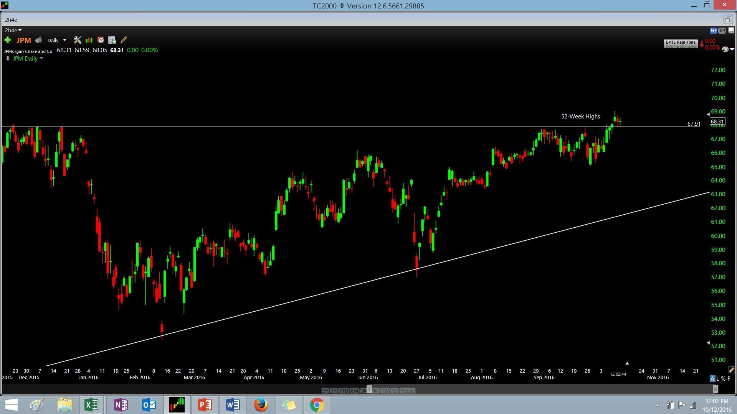Viewport: 737px width, 414px height.
Task: Click the JPMorgan Chase and Co company name
Action: [28, 51]
